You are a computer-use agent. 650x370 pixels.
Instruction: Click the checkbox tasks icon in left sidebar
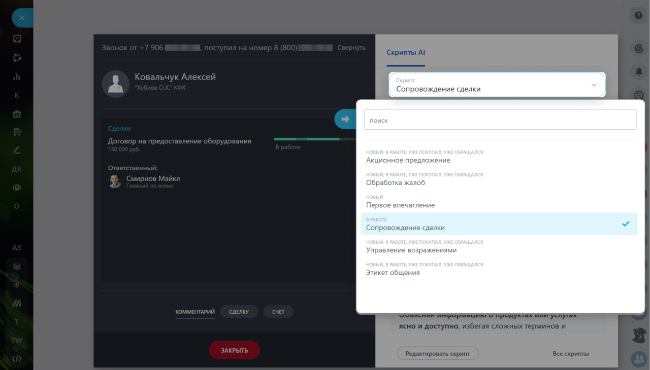(17, 39)
